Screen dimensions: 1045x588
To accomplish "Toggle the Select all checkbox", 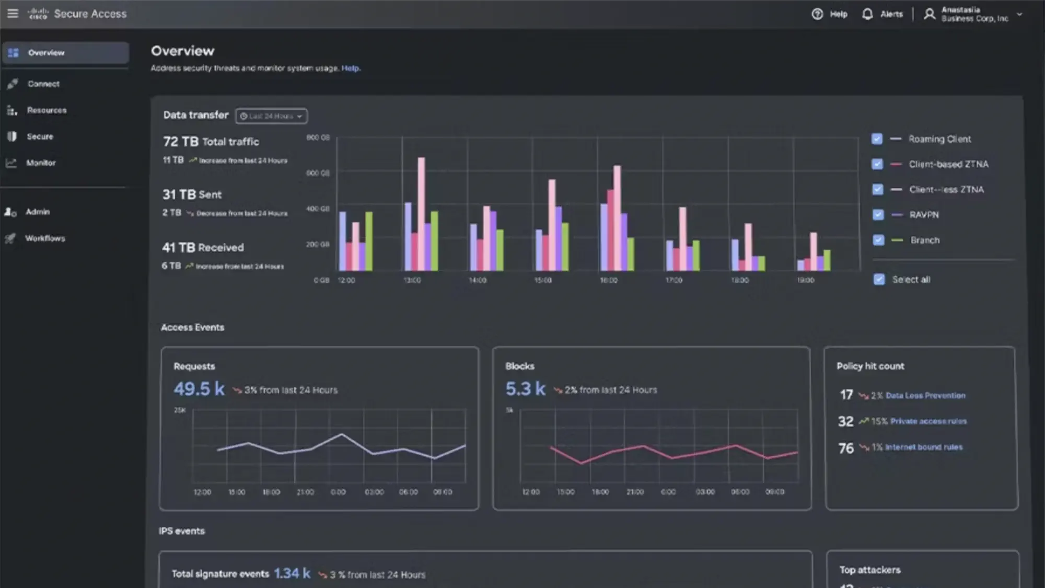I will 879,280.
